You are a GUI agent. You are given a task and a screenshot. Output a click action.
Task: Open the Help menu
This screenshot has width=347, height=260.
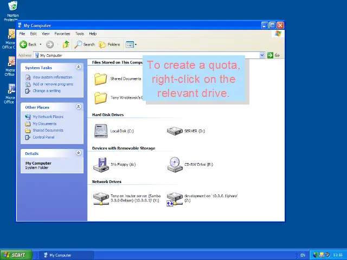point(93,34)
